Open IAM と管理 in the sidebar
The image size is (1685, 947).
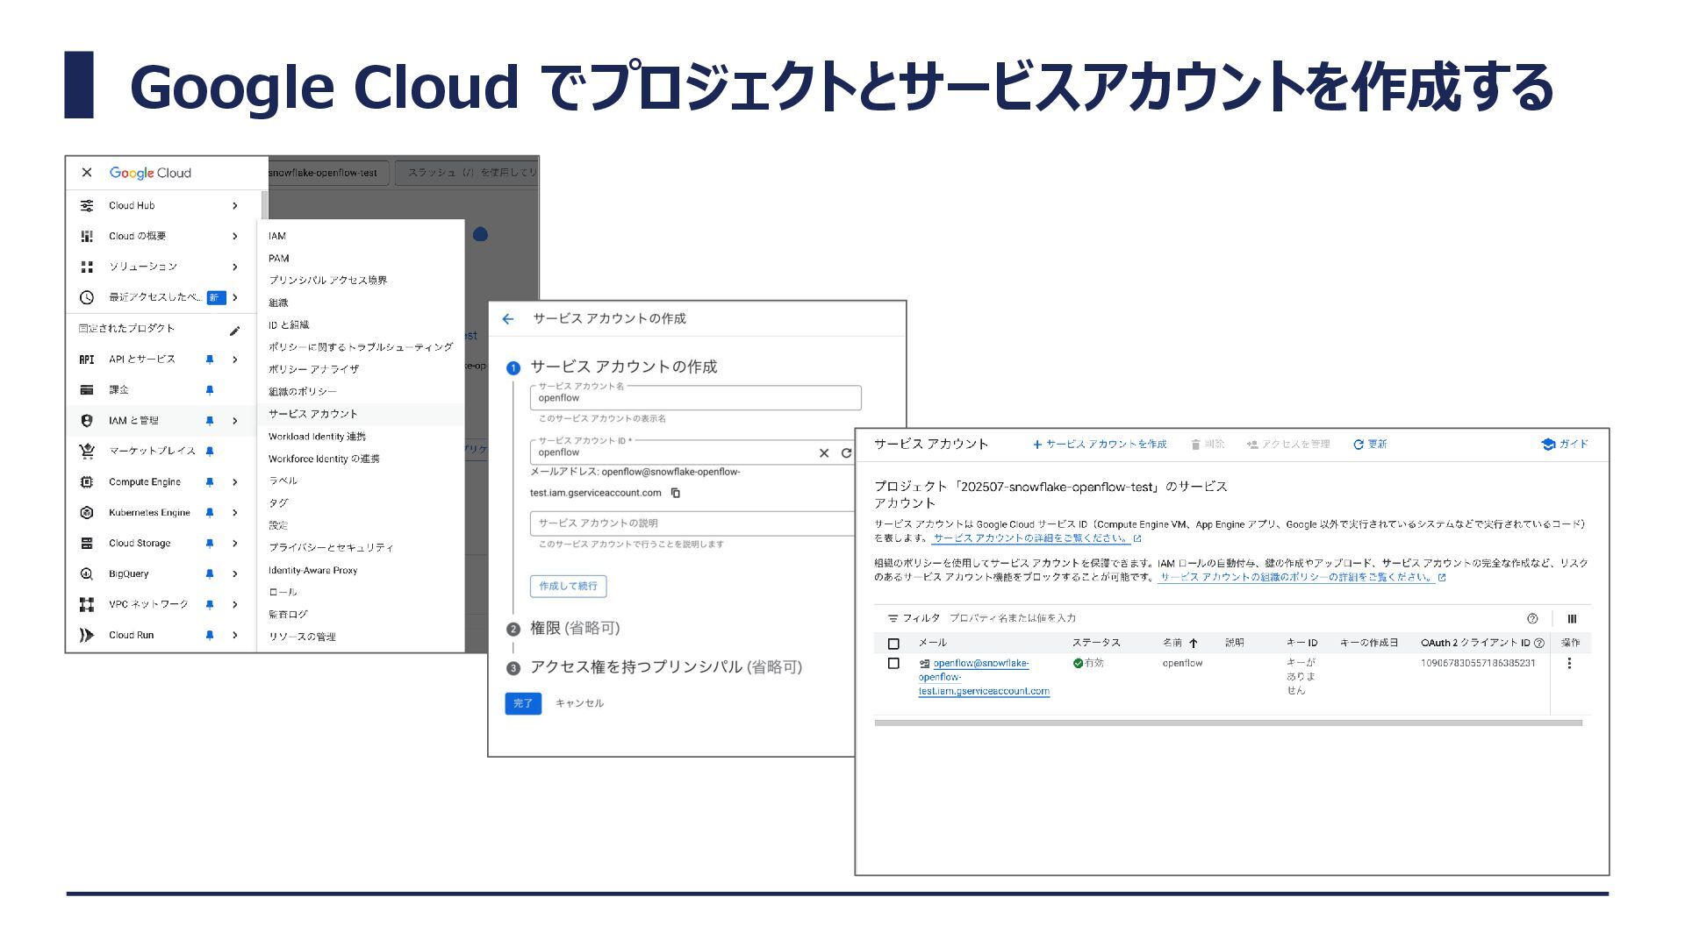134,421
